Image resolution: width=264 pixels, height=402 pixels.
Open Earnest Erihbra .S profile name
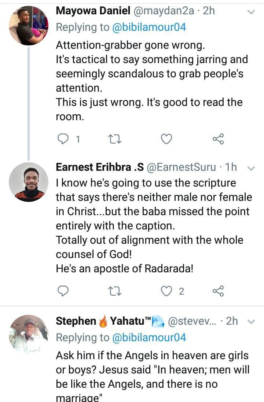(x=99, y=167)
